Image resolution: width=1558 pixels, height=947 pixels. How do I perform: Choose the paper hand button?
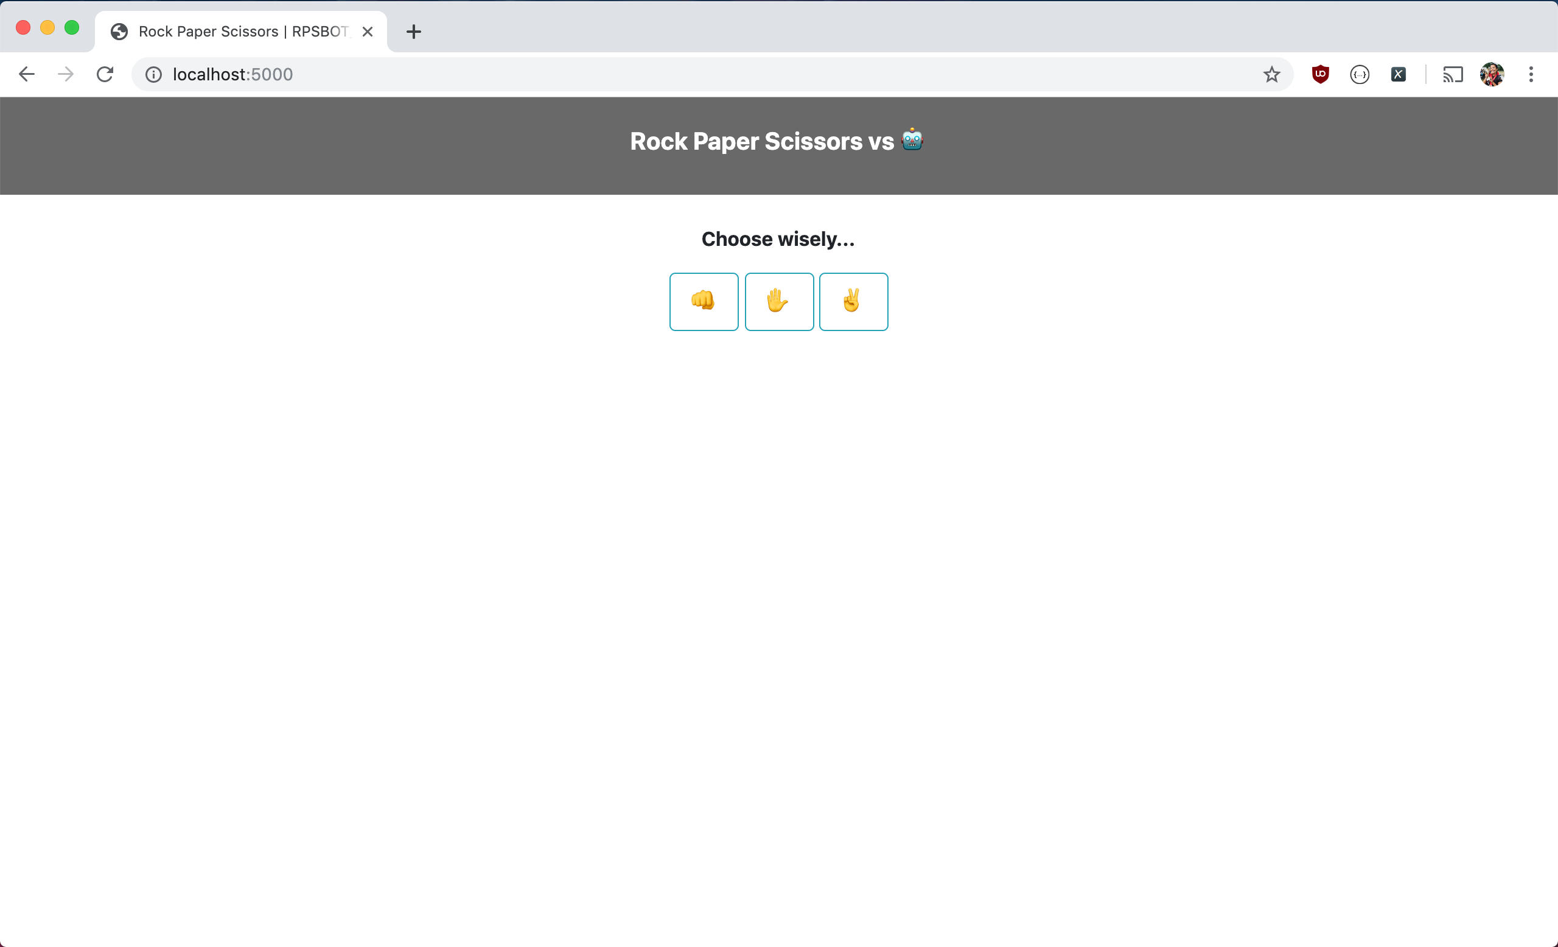coord(779,301)
